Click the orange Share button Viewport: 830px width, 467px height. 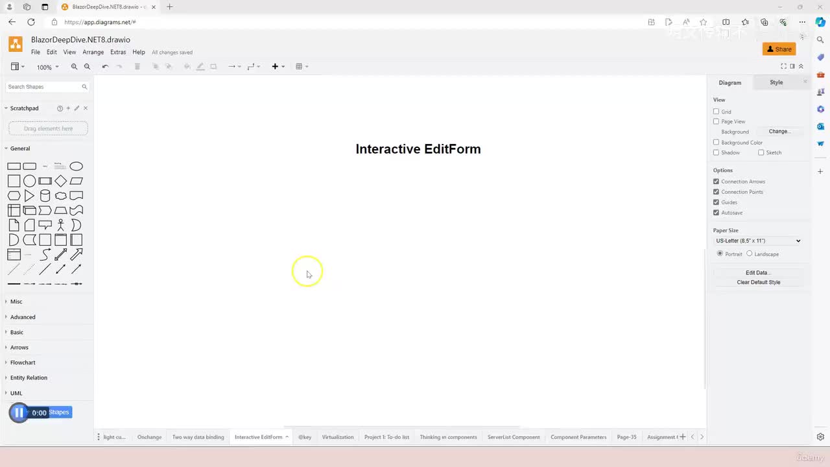click(779, 49)
